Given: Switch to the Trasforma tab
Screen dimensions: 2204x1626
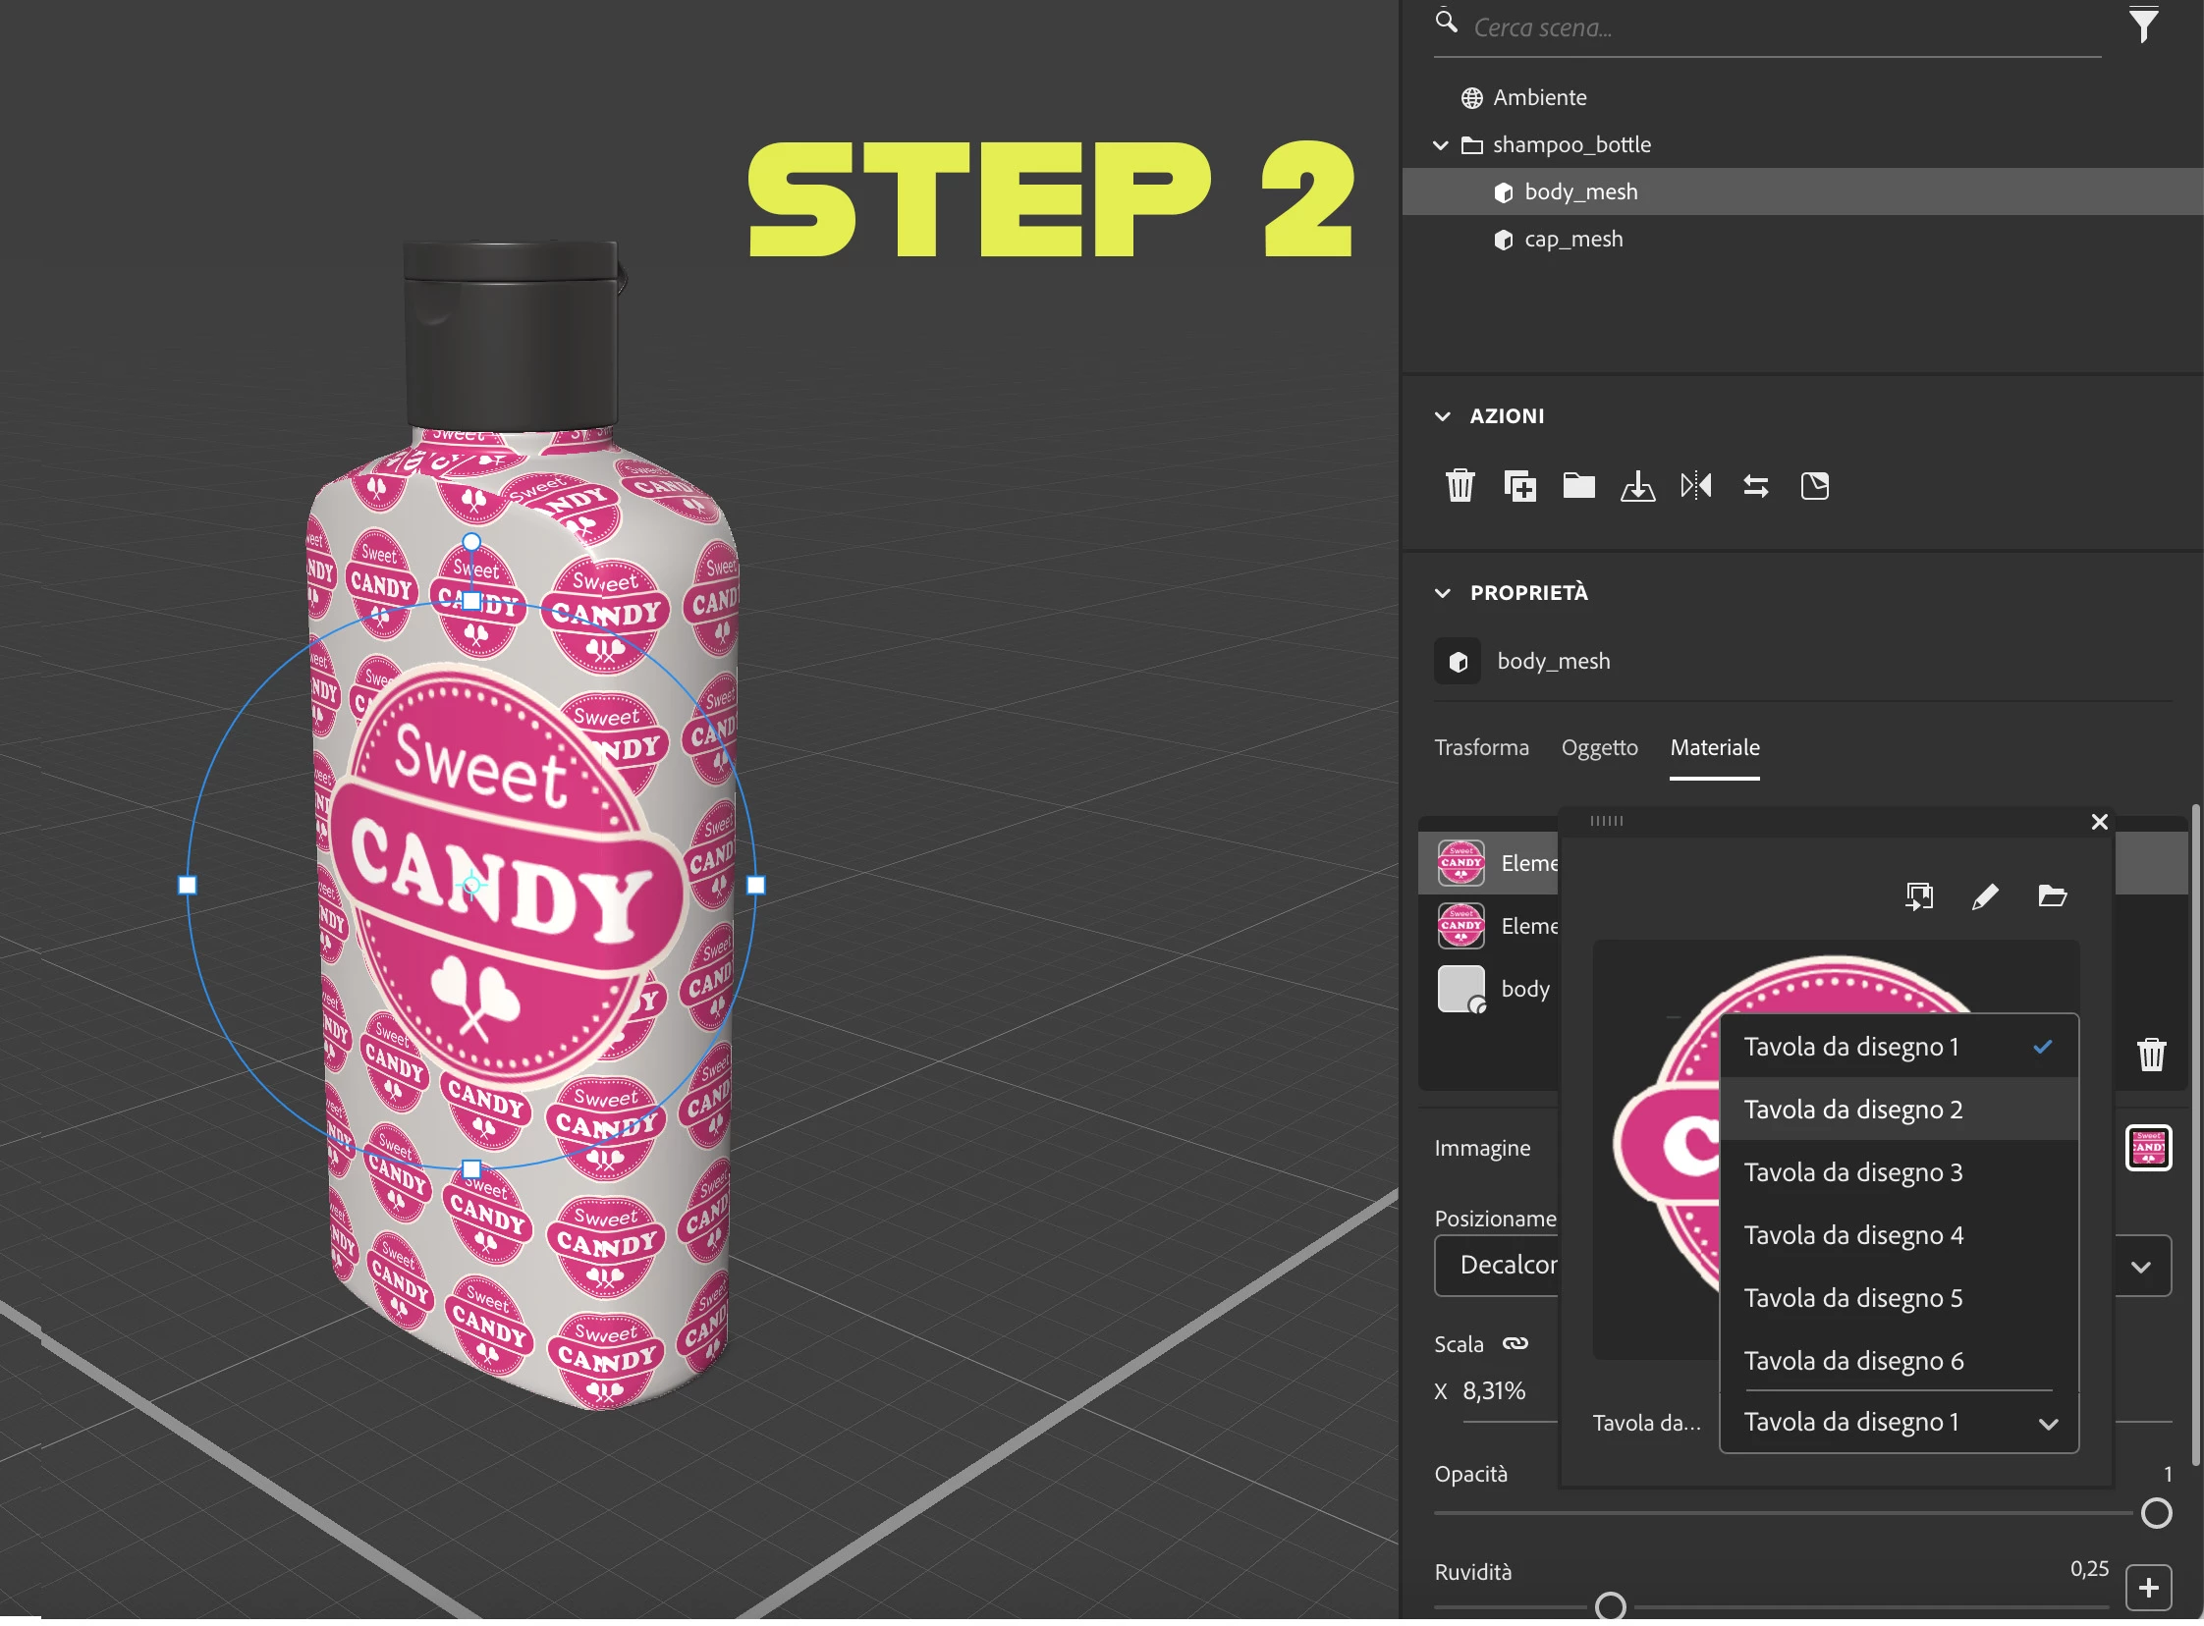Looking at the screenshot, I should pos(1481,749).
